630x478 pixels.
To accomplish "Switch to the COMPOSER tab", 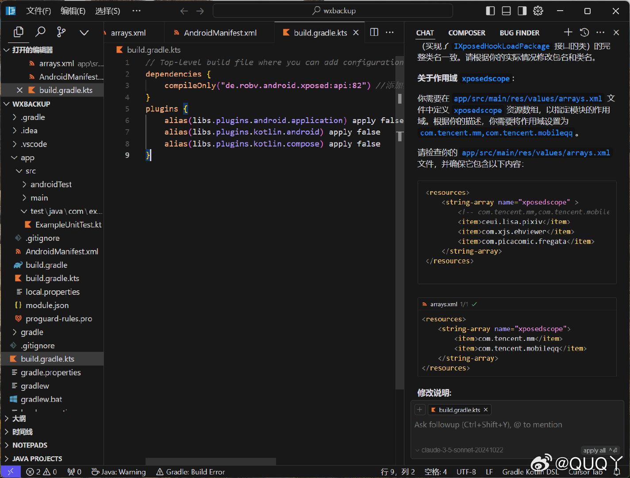I will coord(467,33).
